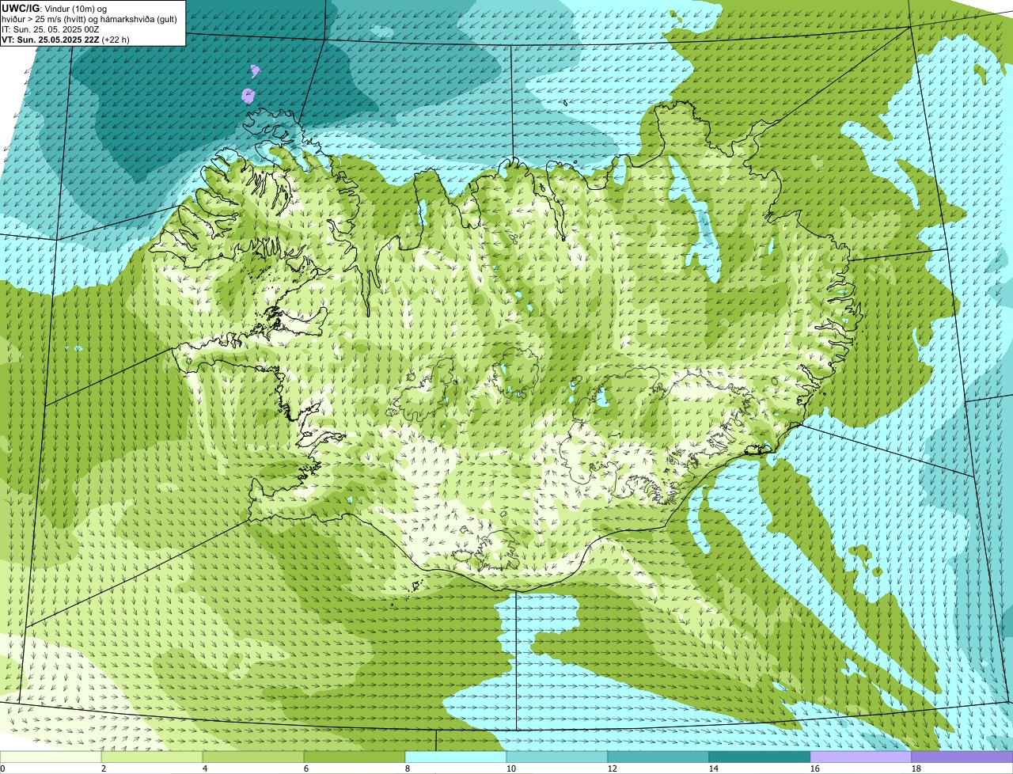The height and width of the screenshot is (774, 1013).
Task: Click the 6–8 m/s olive green legend swatch
Action: [355, 757]
